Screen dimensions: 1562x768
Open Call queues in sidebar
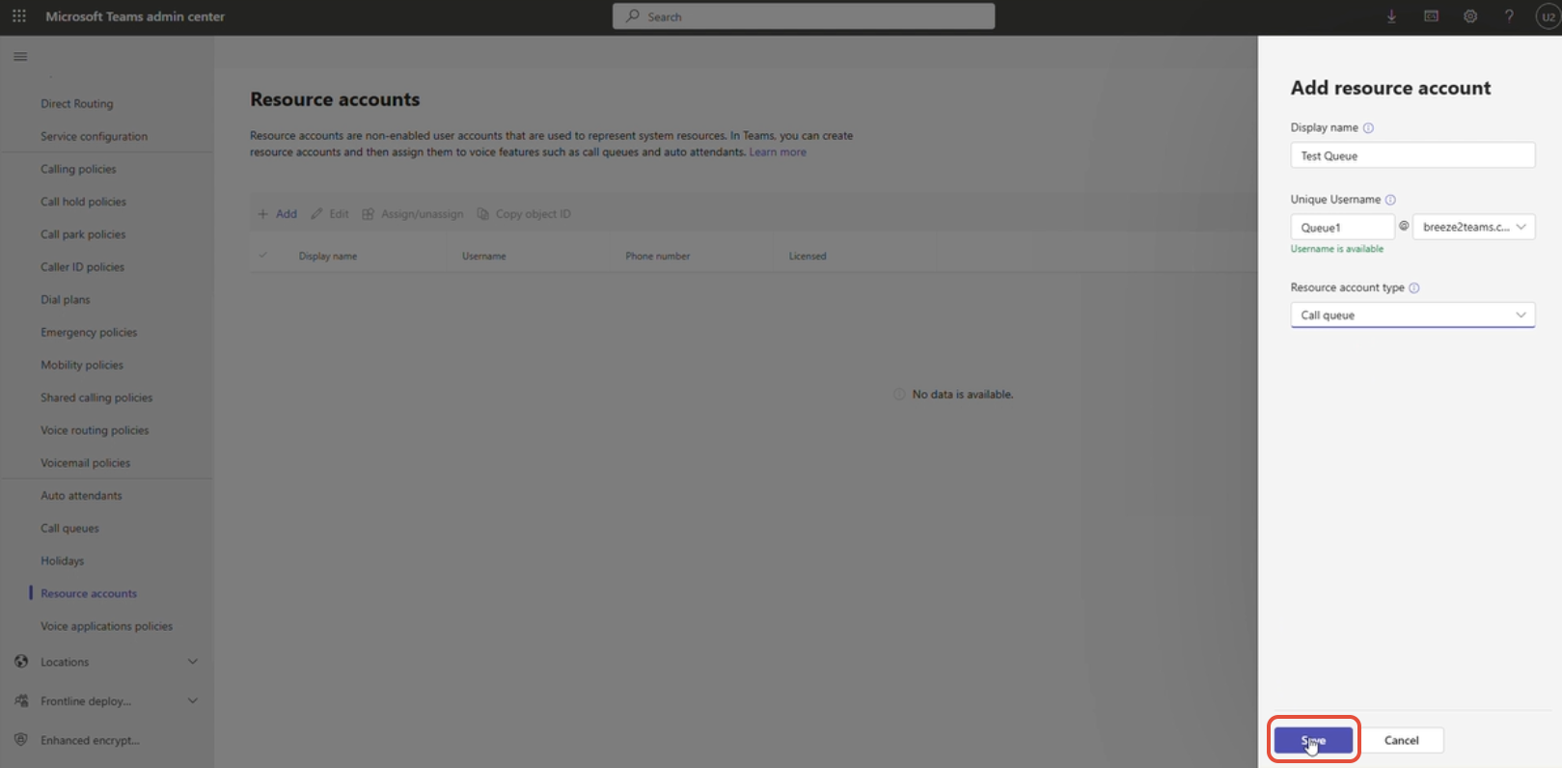69,529
